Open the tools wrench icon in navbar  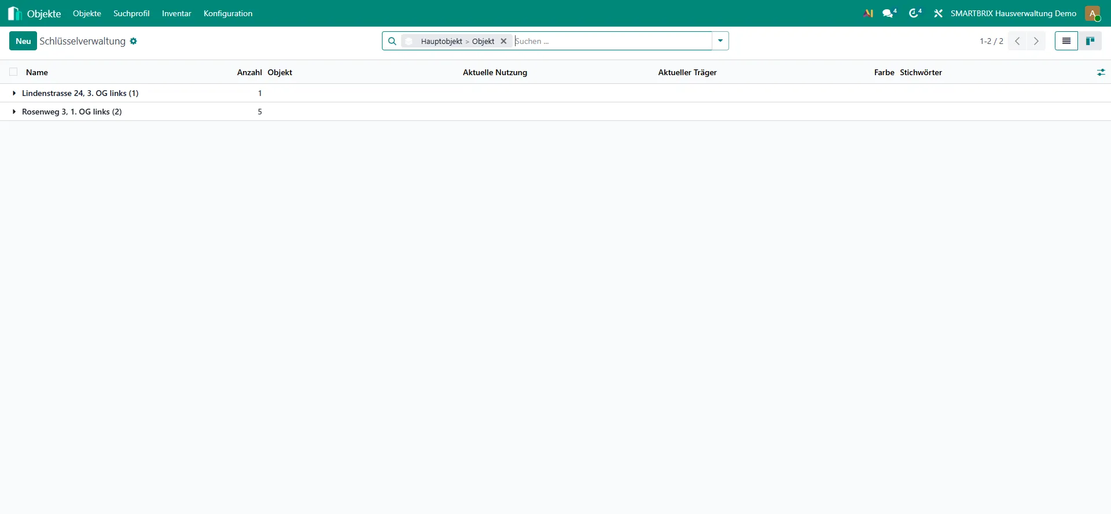pyautogui.click(x=938, y=13)
